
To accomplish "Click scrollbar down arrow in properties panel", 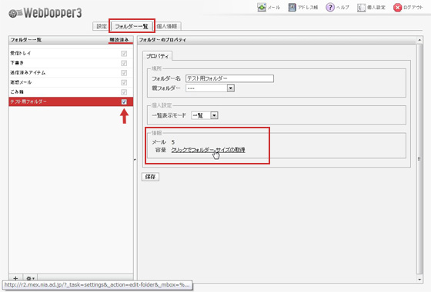I will pyautogui.click(x=419, y=280).
